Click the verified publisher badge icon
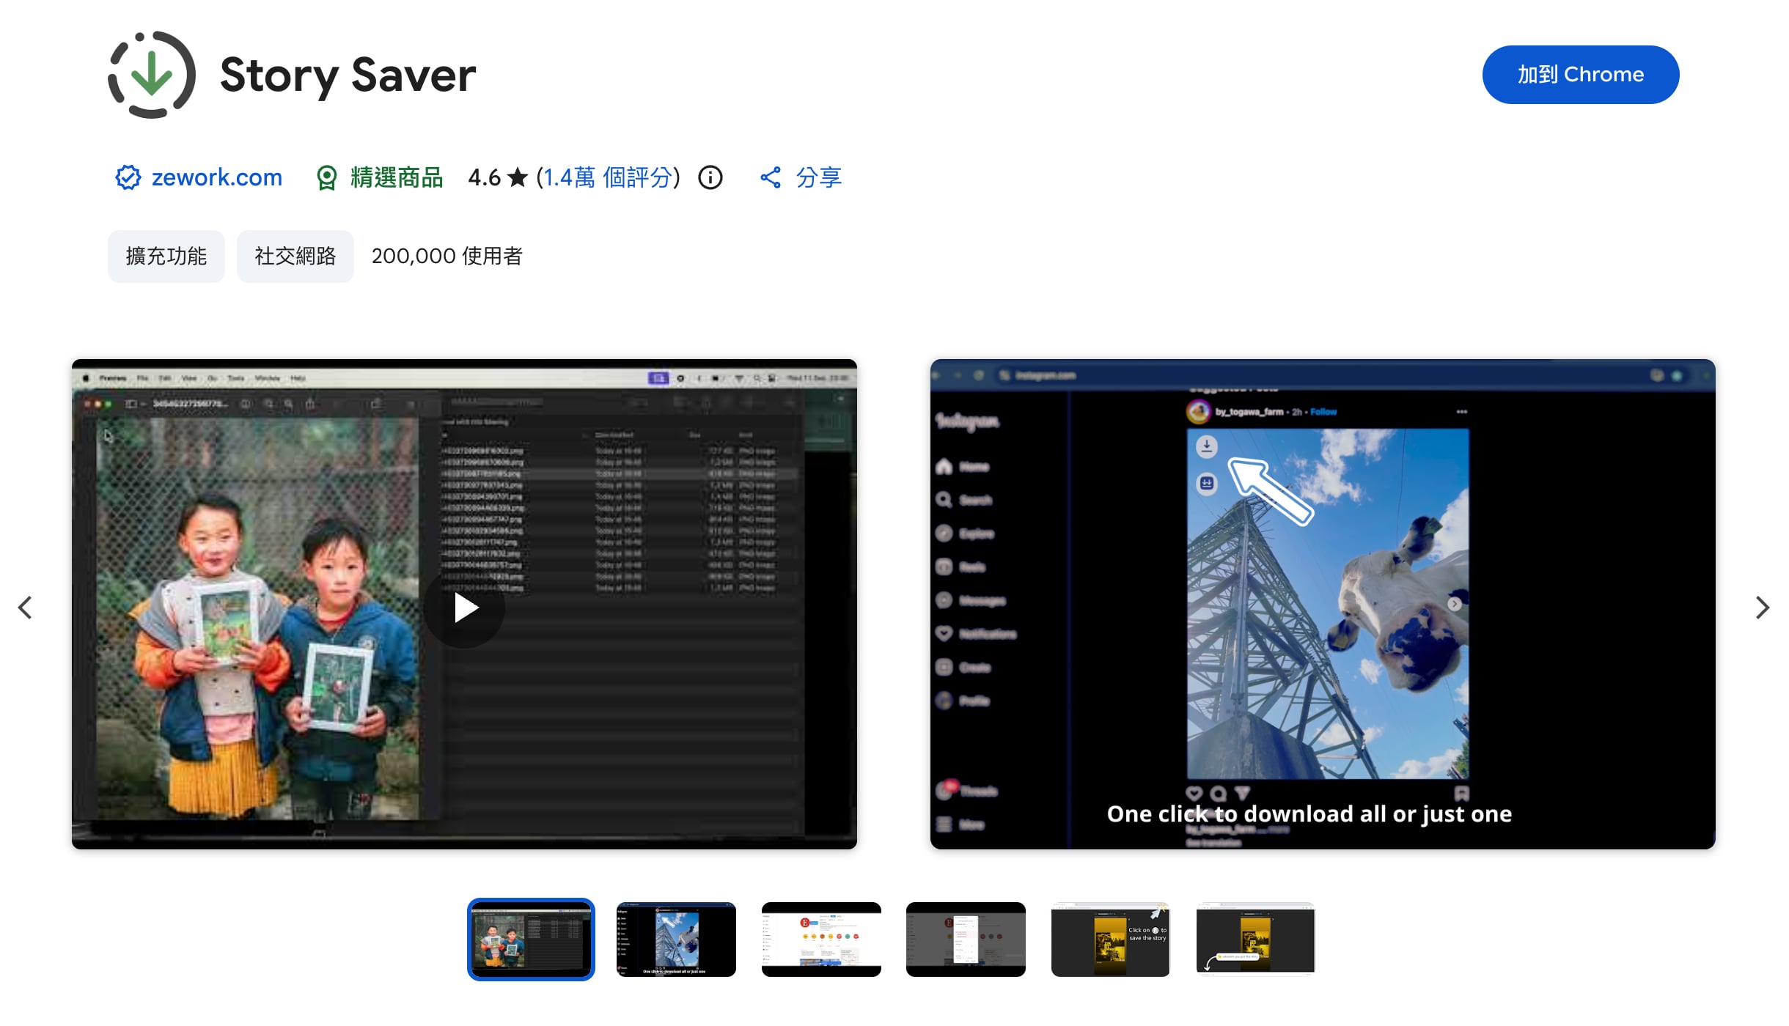Screen dimensions: 1789x1026 pos(128,177)
